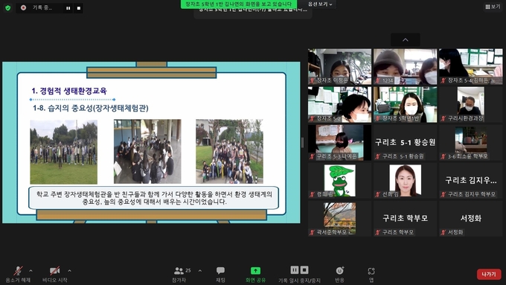Pause recording with the top-left pause button
The image size is (506, 285).
[x=68, y=8]
